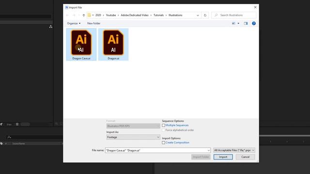Open the All Acceptable Files type dropdown
Image resolution: width=310 pixels, height=174 pixels.
[x=234, y=150]
